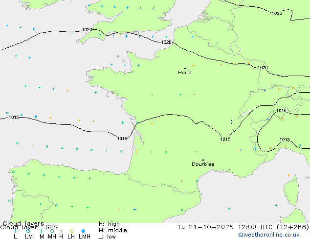Click the filled blue LMH symbol on the Atlantic
Screen dimensions: 310x239
36,117
